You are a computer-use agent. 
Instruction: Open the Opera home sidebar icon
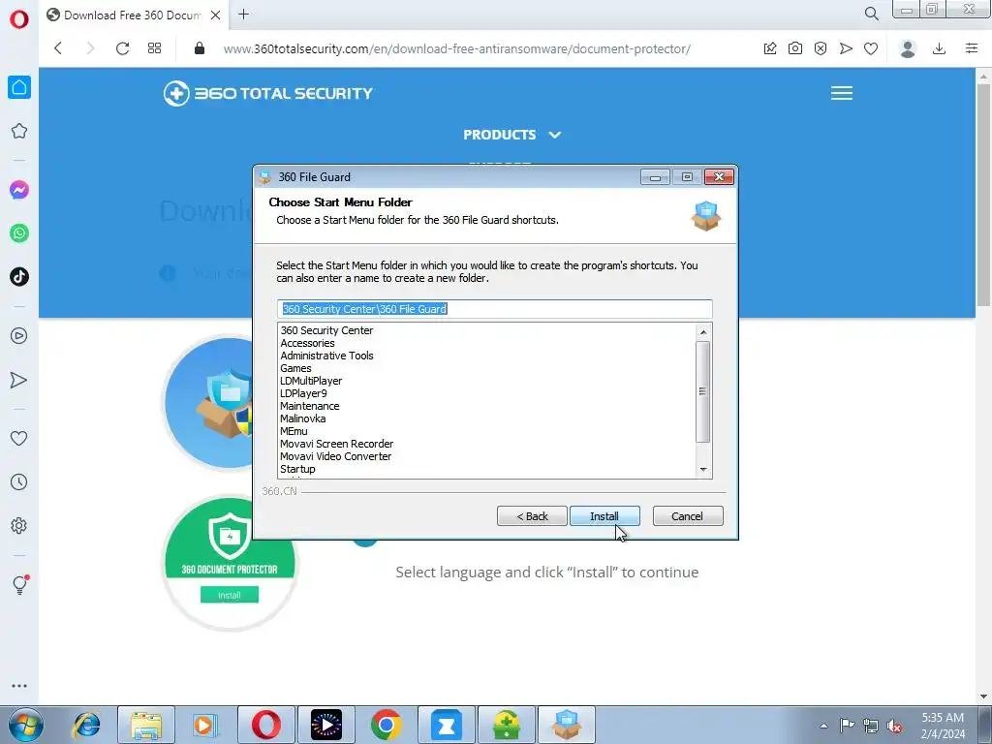[x=19, y=87]
